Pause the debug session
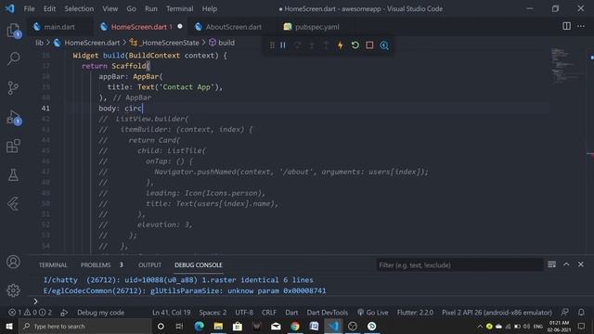Viewport: 594px width, 334px height. tap(283, 45)
